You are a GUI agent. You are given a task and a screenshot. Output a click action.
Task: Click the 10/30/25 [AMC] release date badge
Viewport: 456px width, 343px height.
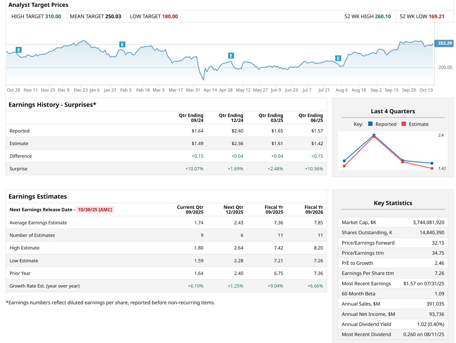(x=95, y=210)
